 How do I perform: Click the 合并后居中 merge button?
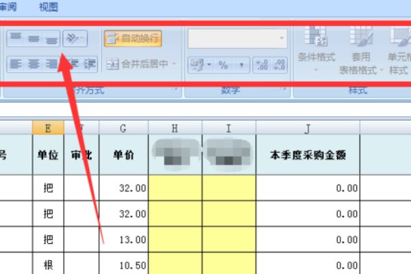138,64
